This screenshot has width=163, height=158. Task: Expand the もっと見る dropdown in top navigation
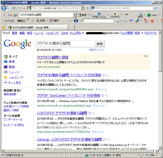tap(77, 33)
